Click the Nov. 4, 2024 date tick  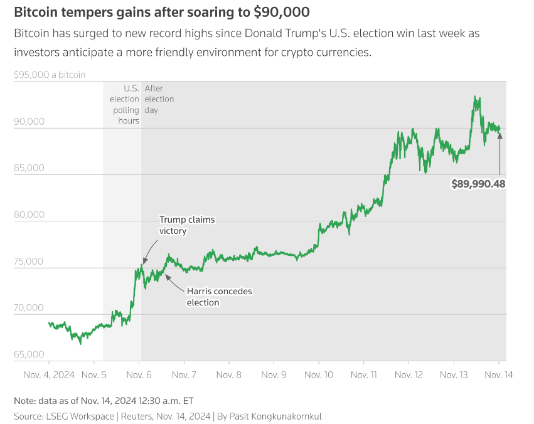[49, 374]
